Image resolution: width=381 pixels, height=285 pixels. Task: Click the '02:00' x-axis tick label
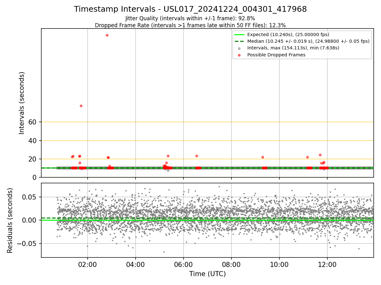pyautogui.click(x=88, y=264)
